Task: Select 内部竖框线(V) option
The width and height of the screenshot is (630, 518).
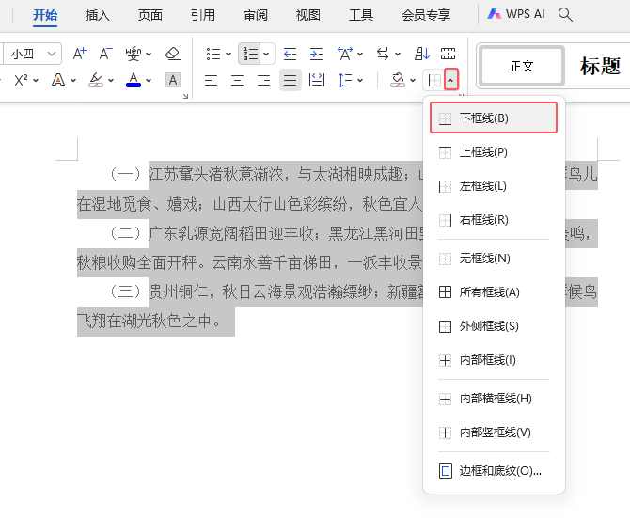Action: tap(494, 432)
